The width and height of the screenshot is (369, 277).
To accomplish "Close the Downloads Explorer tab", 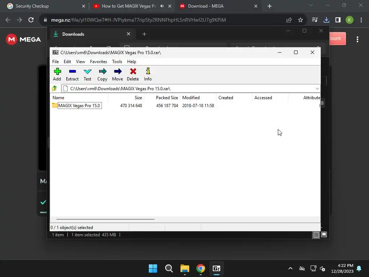I will tap(129, 34).
